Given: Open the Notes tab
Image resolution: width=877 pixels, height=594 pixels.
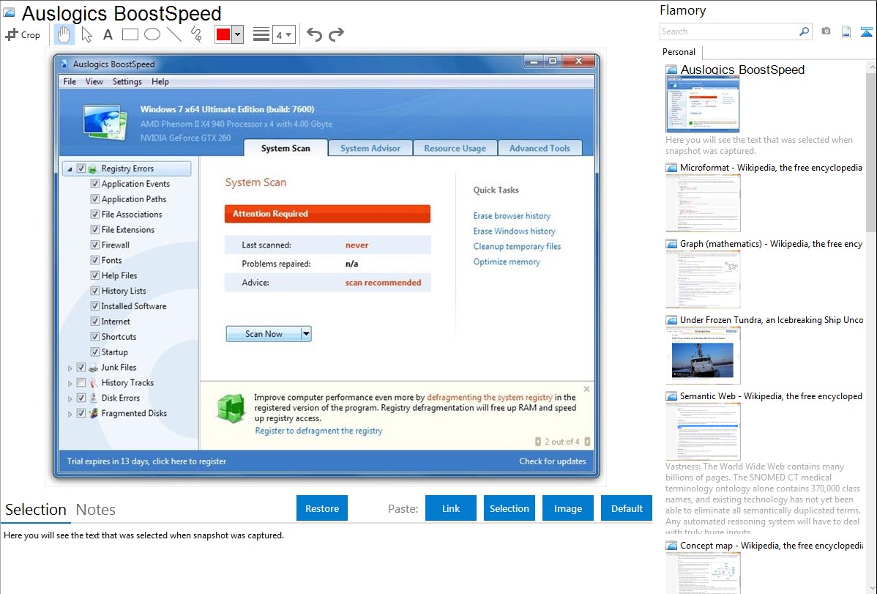Looking at the screenshot, I should point(96,510).
